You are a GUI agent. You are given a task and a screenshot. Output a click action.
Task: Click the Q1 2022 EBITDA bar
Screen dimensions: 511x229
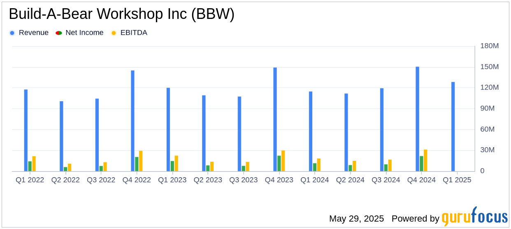click(34, 164)
